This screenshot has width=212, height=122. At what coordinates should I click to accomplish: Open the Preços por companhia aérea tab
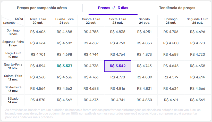[x=42, y=8]
